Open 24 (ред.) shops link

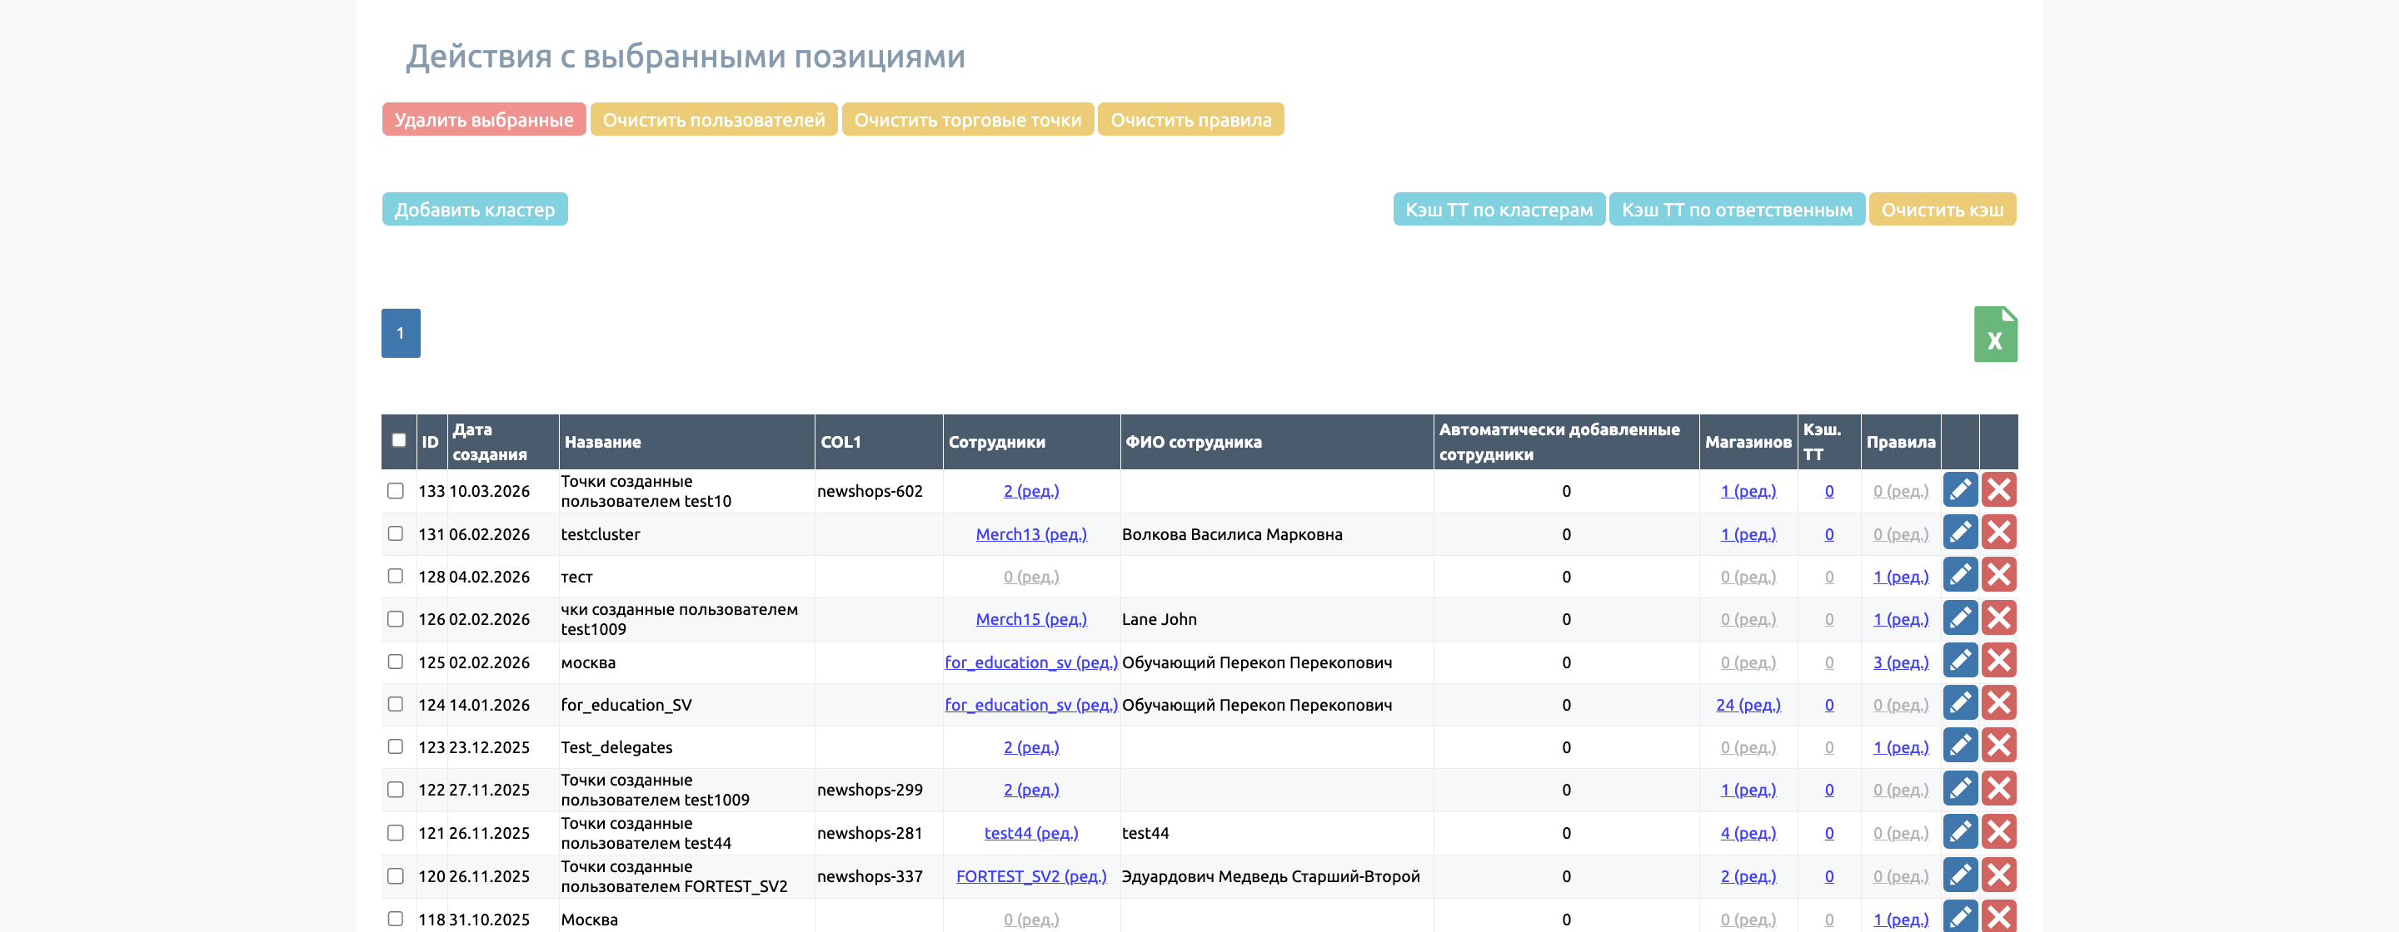(1747, 705)
